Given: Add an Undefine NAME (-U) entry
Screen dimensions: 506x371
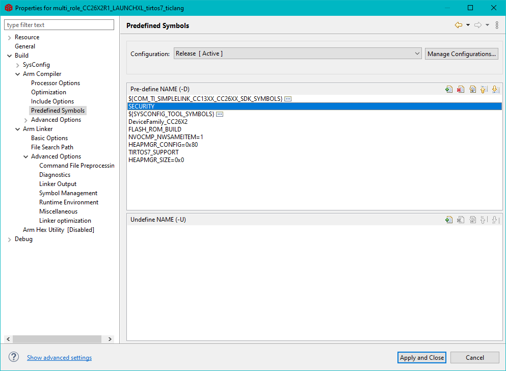Looking at the screenshot, I should point(449,220).
